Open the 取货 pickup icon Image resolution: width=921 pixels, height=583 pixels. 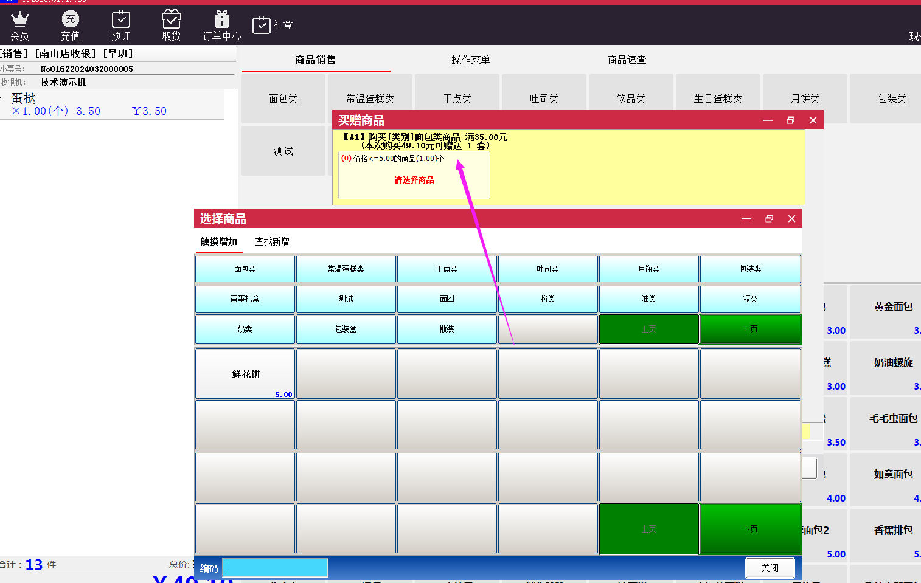(x=171, y=26)
